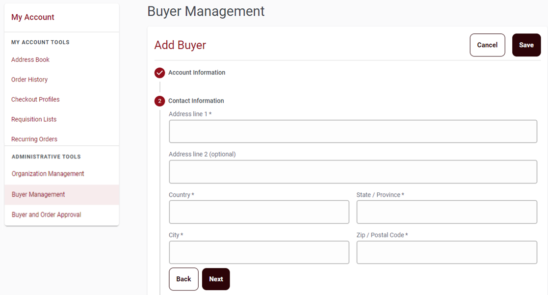This screenshot has height=295, width=548.
Task: Open the Country selection field
Action: 259,212
